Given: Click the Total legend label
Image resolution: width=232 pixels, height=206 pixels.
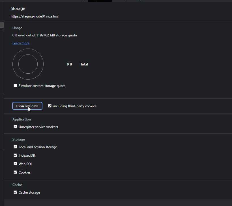Looking at the screenshot, I should pos(84,64).
